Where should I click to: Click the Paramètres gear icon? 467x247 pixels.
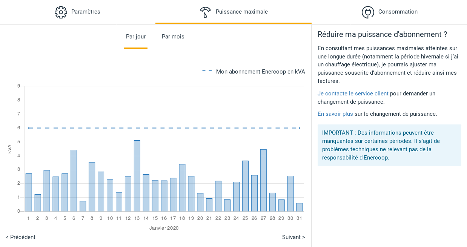point(61,12)
